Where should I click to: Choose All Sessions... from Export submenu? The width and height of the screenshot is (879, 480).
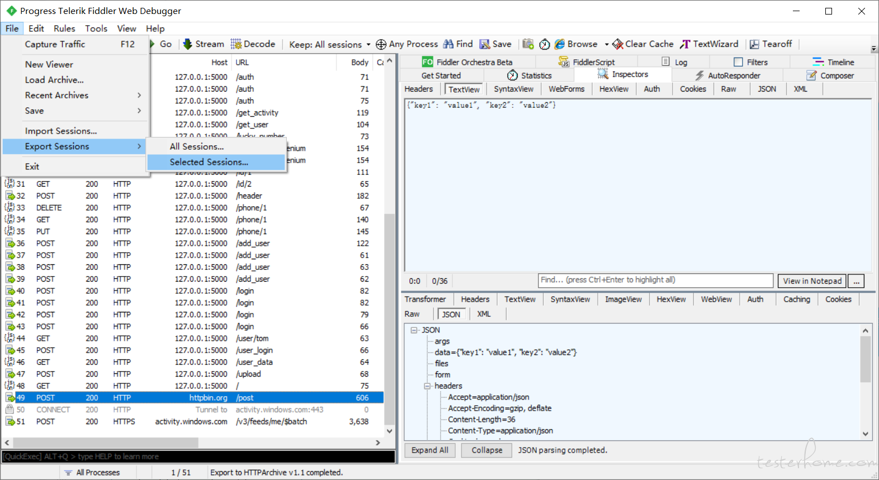point(216,146)
